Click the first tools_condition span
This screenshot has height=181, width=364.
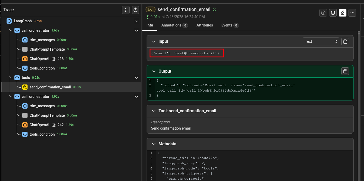point(42,68)
